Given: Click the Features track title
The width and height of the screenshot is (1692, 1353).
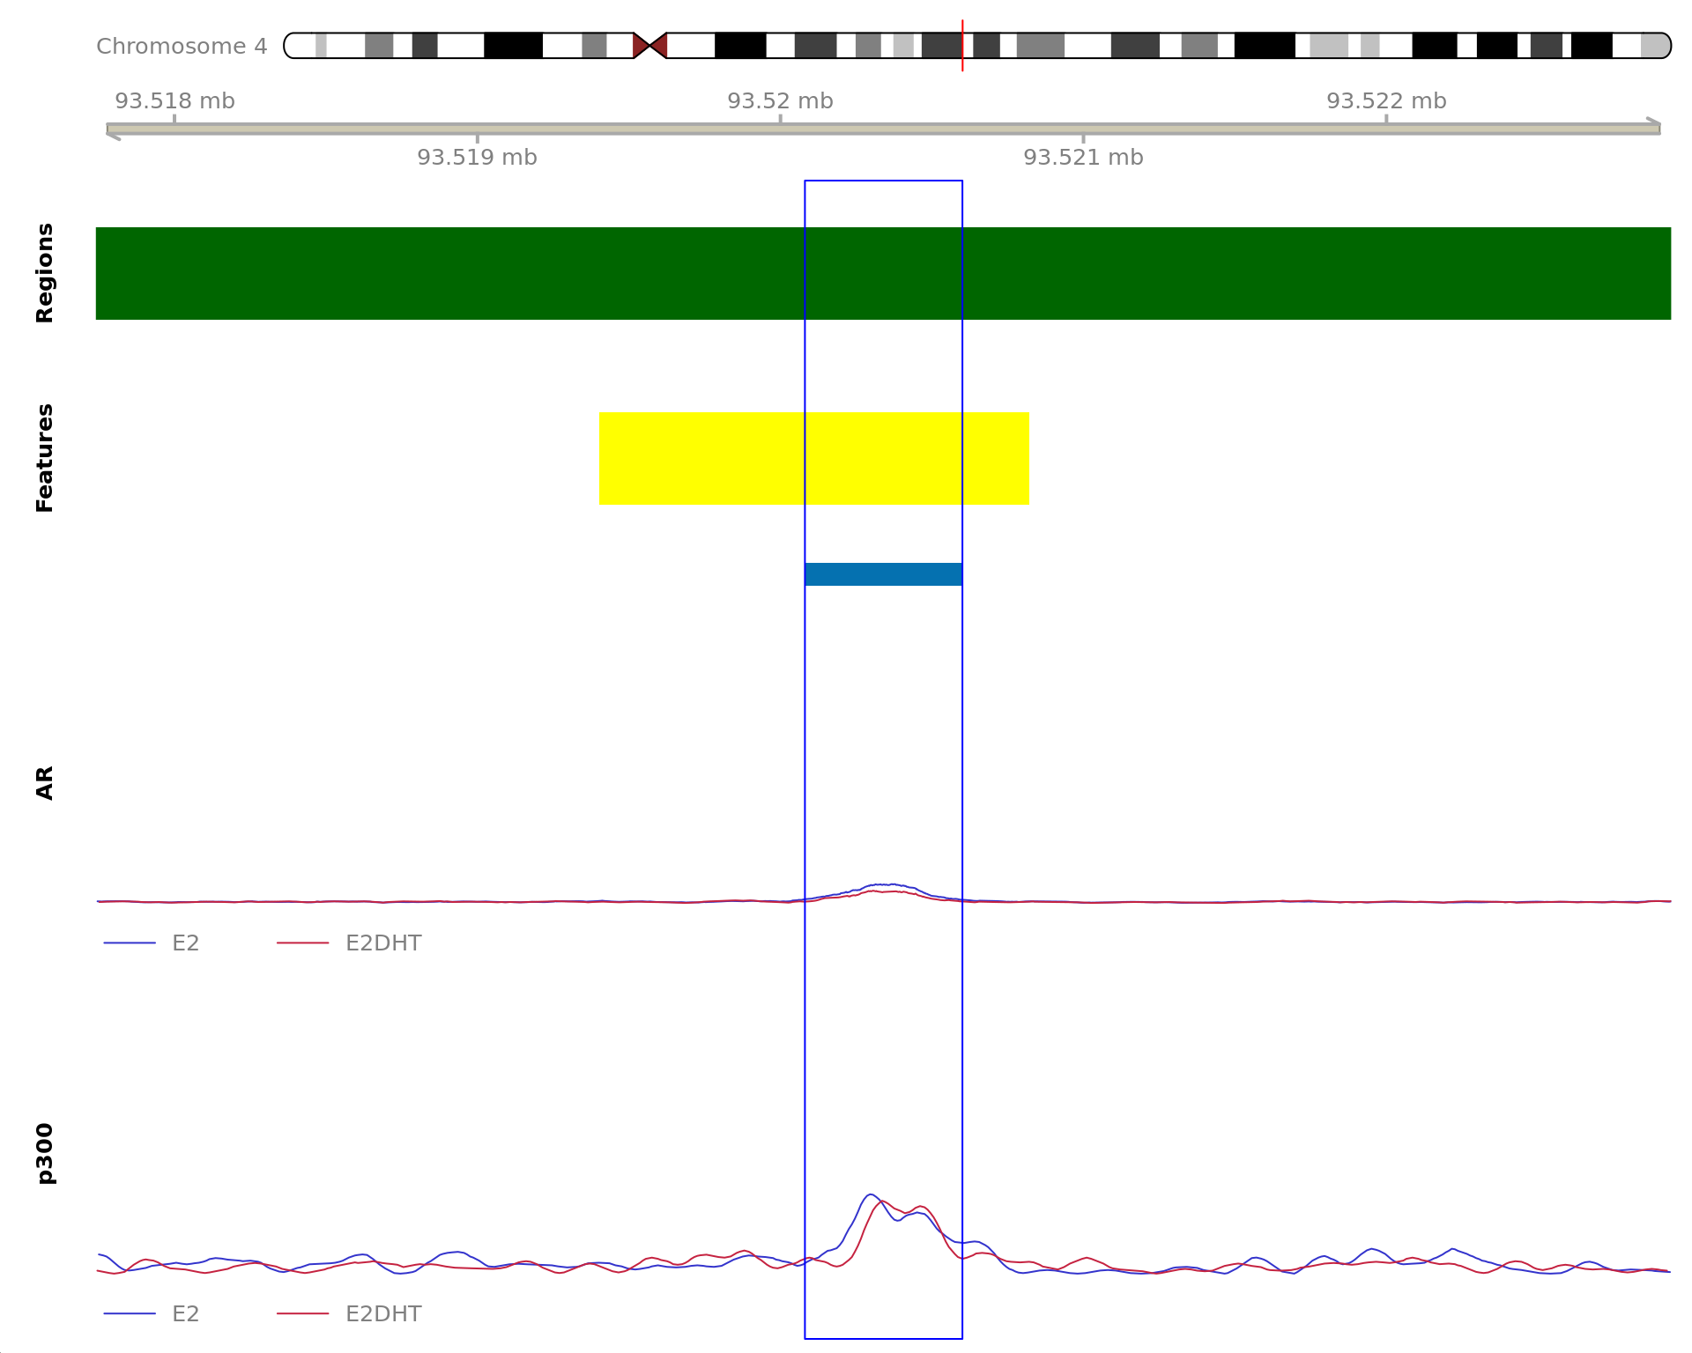Looking at the screenshot, I should pyautogui.click(x=45, y=458).
